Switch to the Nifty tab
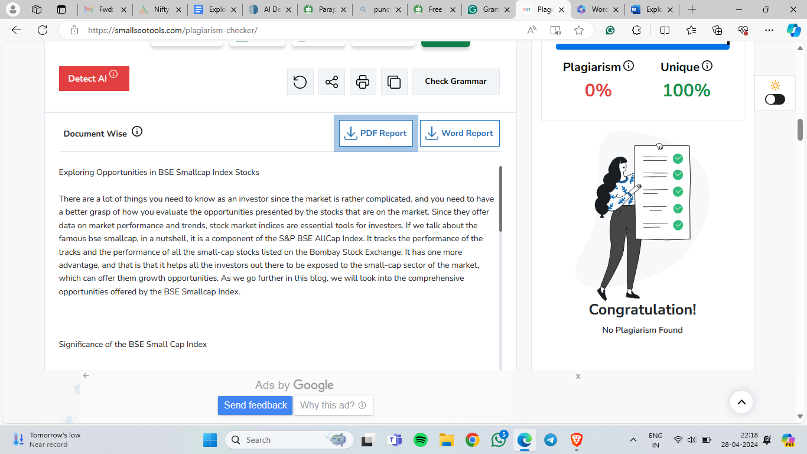807x454 pixels. (160, 9)
